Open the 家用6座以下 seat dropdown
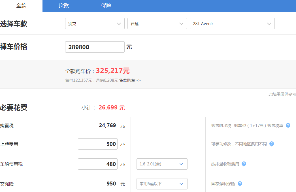296x192 pixels. point(162,184)
